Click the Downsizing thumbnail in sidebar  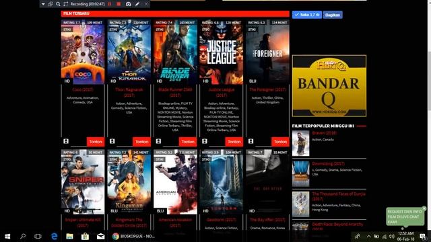click(x=301, y=174)
